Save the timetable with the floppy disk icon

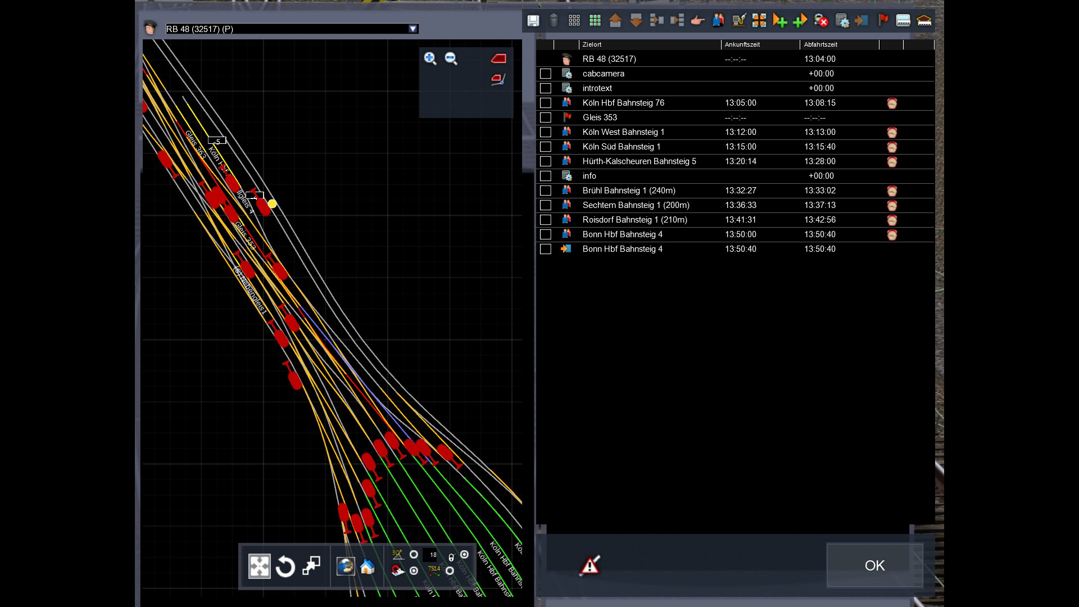(x=533, y=21)
